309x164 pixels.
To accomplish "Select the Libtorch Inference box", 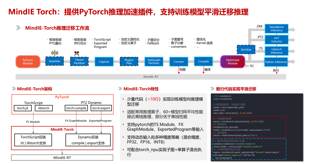I will point(276,51).
